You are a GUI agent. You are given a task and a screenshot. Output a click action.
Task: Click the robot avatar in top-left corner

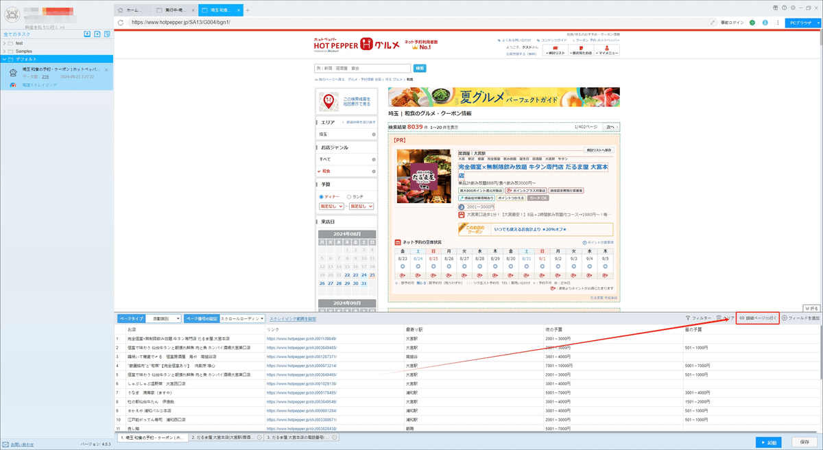[x=12, y=13]
